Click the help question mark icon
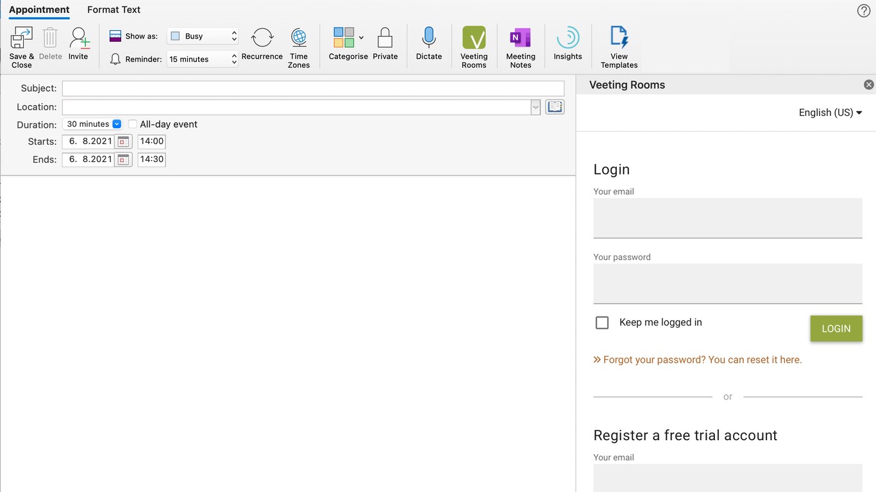 [x=864, y=10]
